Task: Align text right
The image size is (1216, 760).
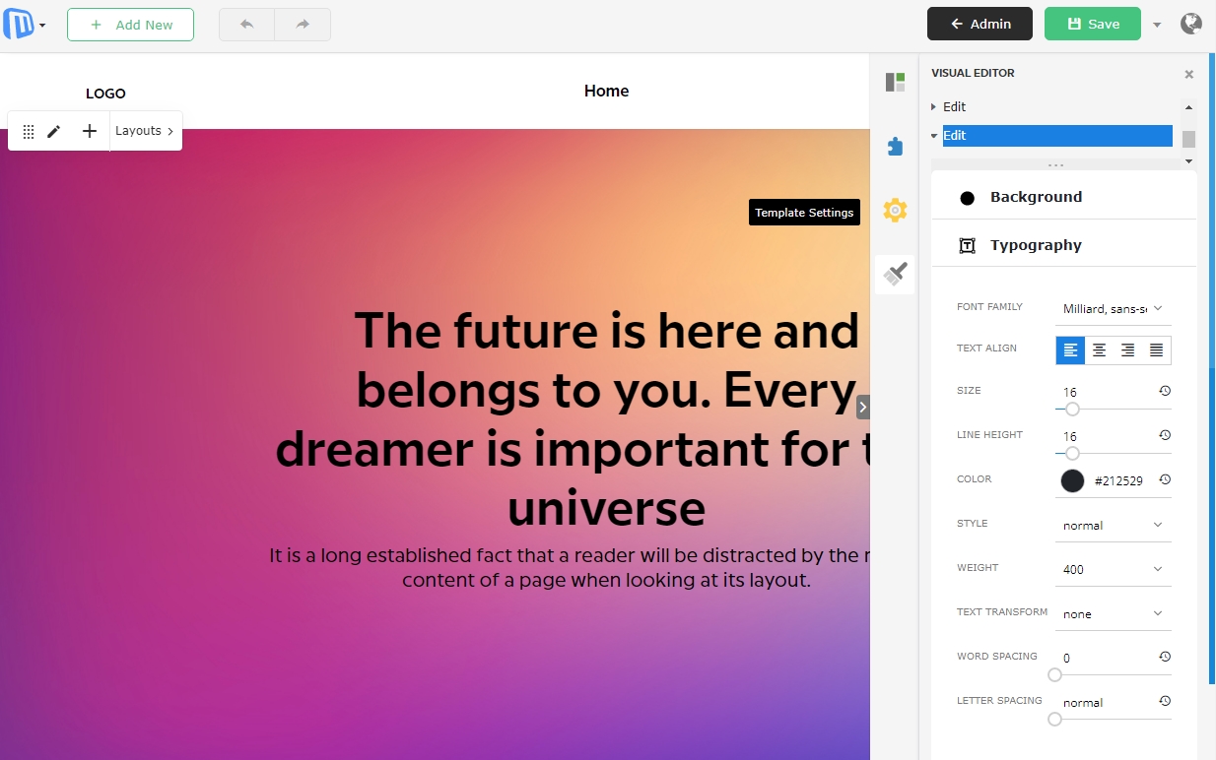Action: [x=1127, y=350]
